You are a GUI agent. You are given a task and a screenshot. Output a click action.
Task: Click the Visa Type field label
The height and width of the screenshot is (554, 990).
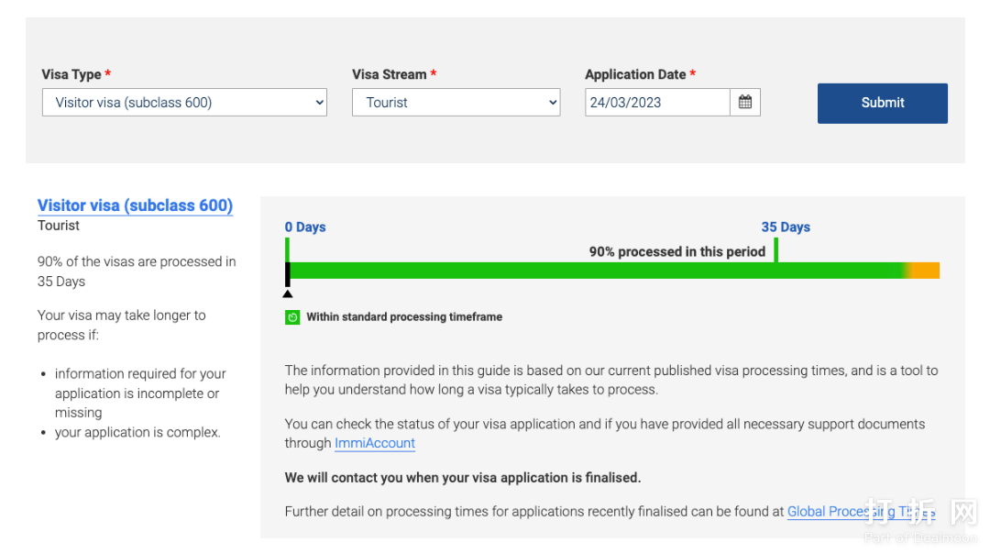pos(71,74)
